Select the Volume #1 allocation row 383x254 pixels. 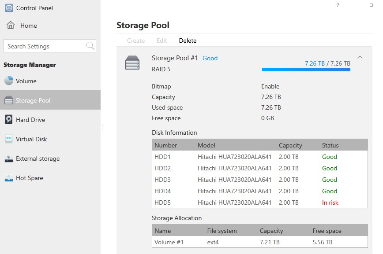tap(259, 242)
